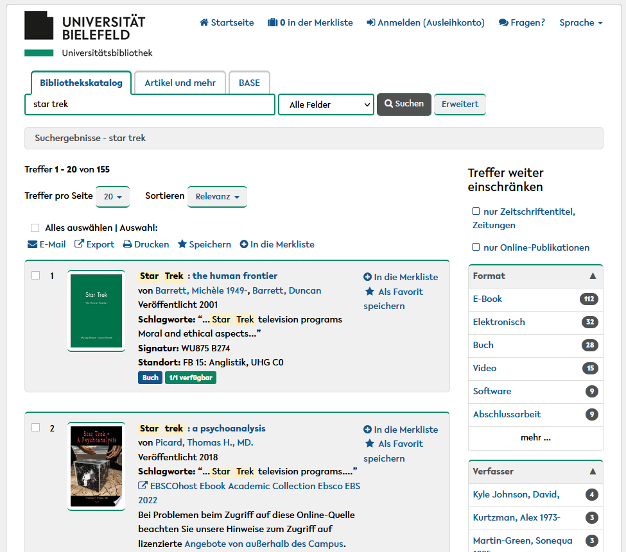The width and height of the screenshot is (626, 552).
Task: Click the E-Mail envelope icon
Action: click(32, 244)
